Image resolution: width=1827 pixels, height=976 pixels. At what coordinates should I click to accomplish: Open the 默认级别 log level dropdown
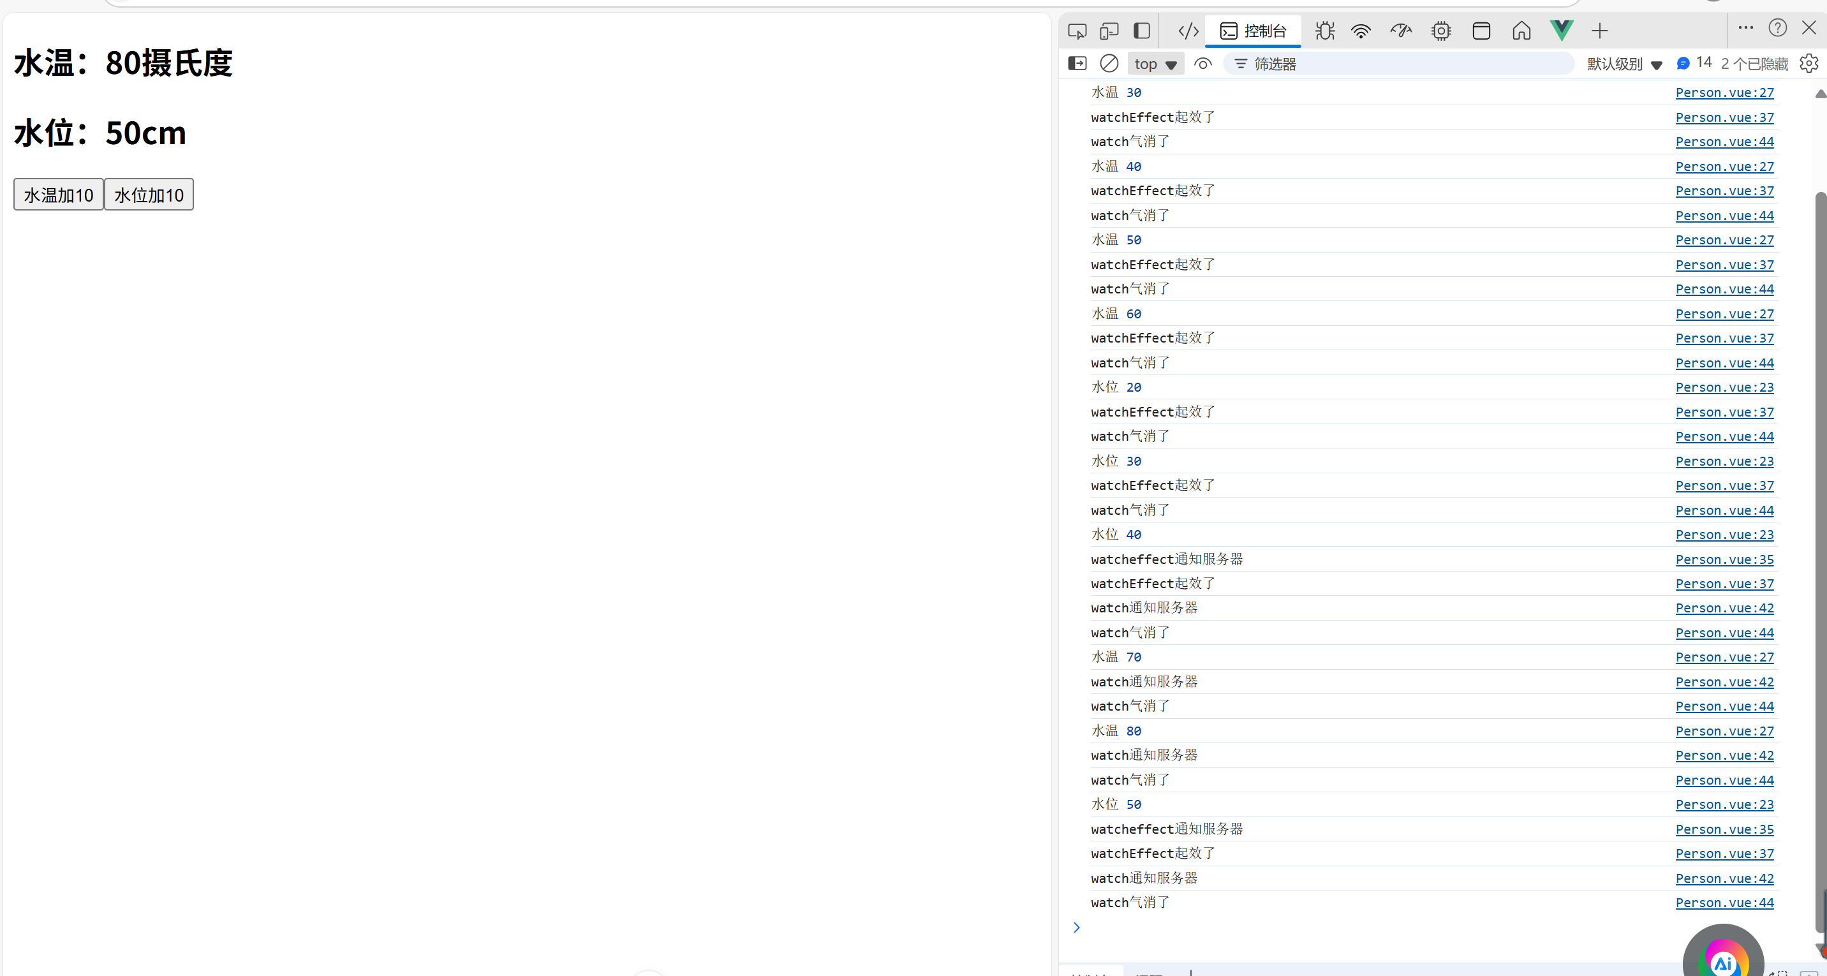pyautogui.click(x=1624, y=64)
